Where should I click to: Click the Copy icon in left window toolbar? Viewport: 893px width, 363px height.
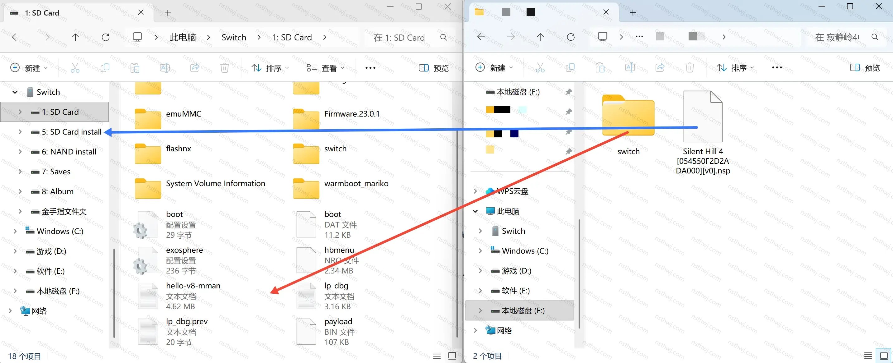pos(105,68)
